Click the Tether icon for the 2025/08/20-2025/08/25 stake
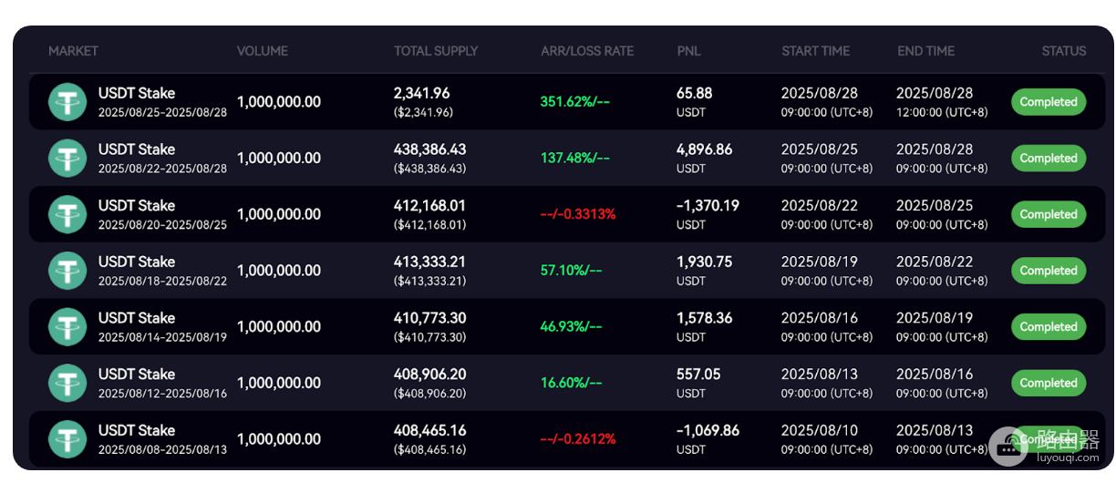 (x=67, y=214)
